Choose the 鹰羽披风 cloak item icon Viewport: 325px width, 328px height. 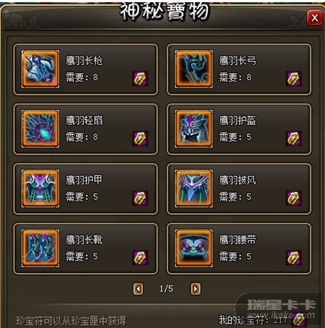[194, 189]
